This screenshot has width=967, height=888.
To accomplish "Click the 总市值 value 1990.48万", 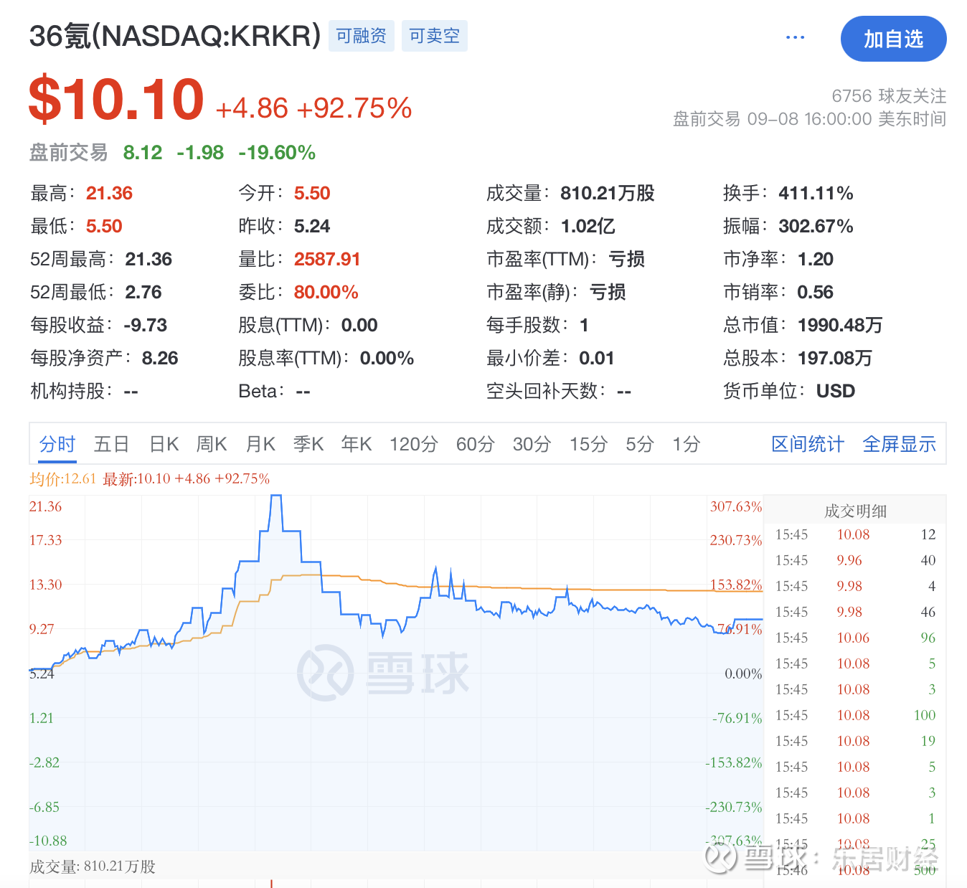I will [x=840, y=325].
